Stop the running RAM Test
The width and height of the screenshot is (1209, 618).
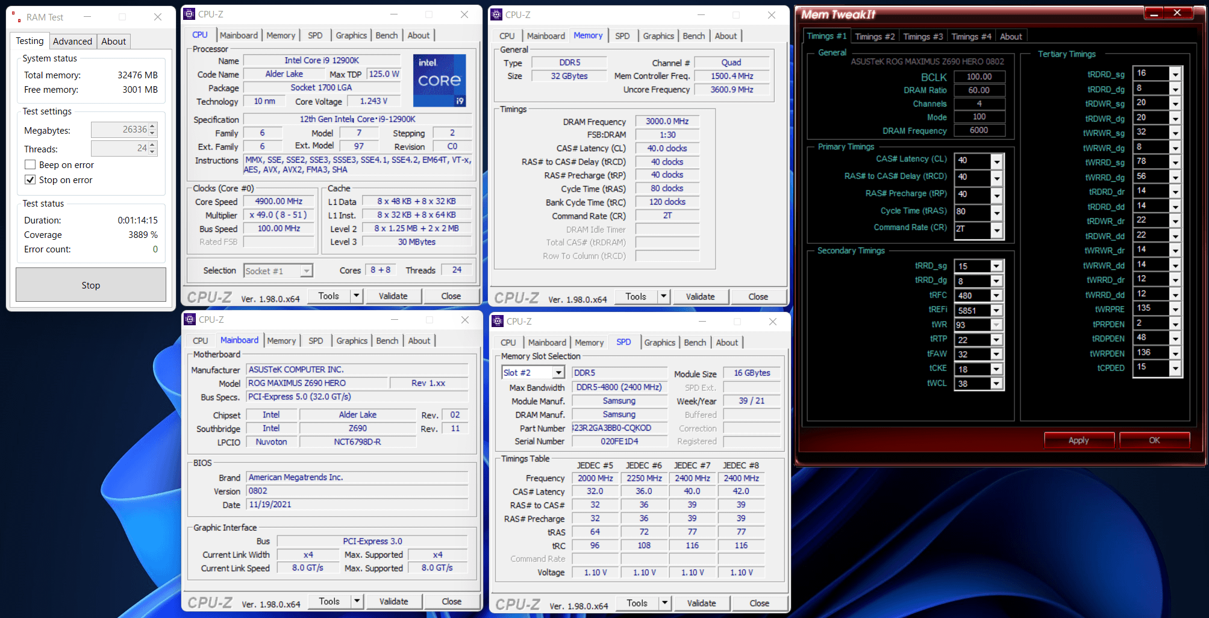(x=91, y=285)
